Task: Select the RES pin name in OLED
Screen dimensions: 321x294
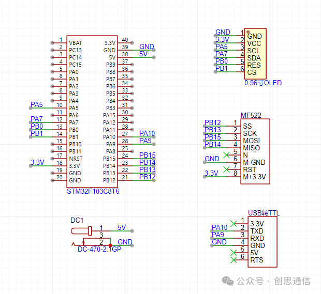Action: tap(254, 65)
